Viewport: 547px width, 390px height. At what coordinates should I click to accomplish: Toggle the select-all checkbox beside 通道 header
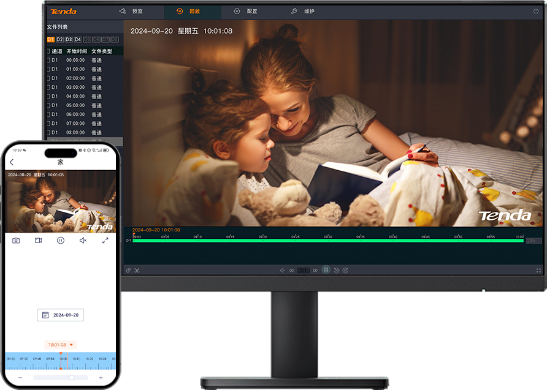point(48,51)
